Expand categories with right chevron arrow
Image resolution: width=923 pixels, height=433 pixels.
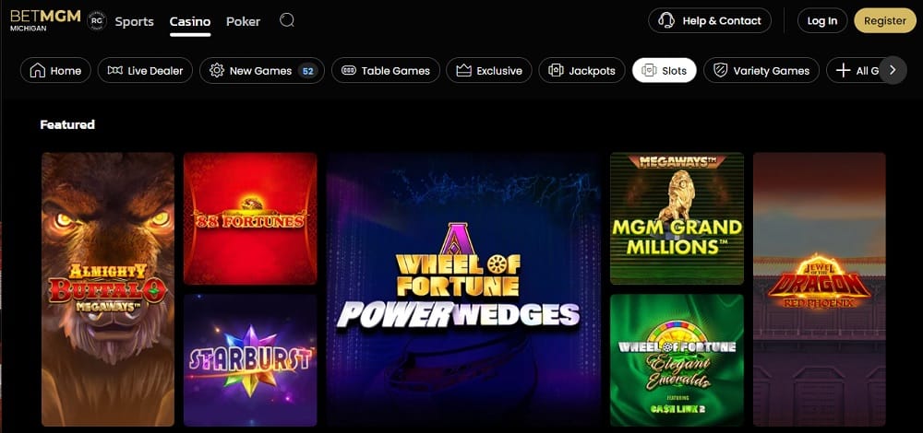click(x=893, y=70)
